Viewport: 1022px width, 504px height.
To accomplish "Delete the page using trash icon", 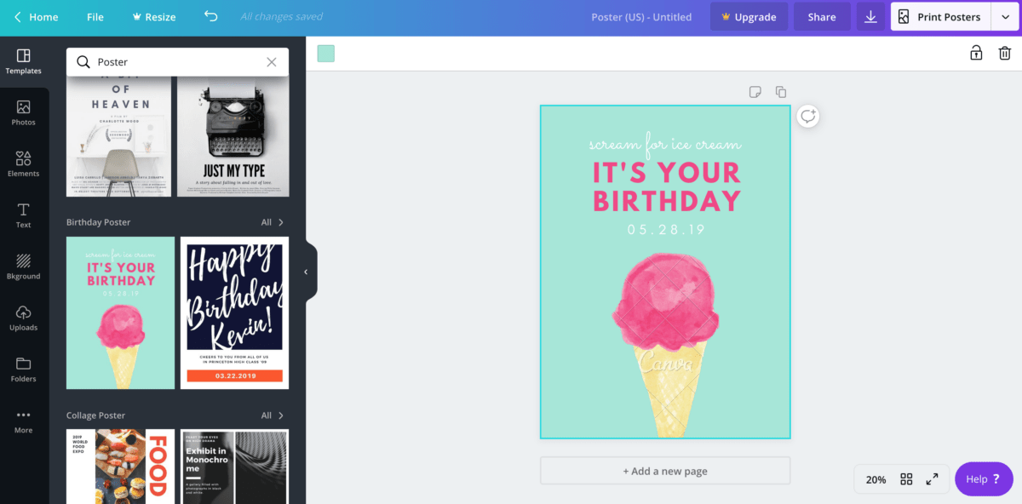I will coord(1005,53).
